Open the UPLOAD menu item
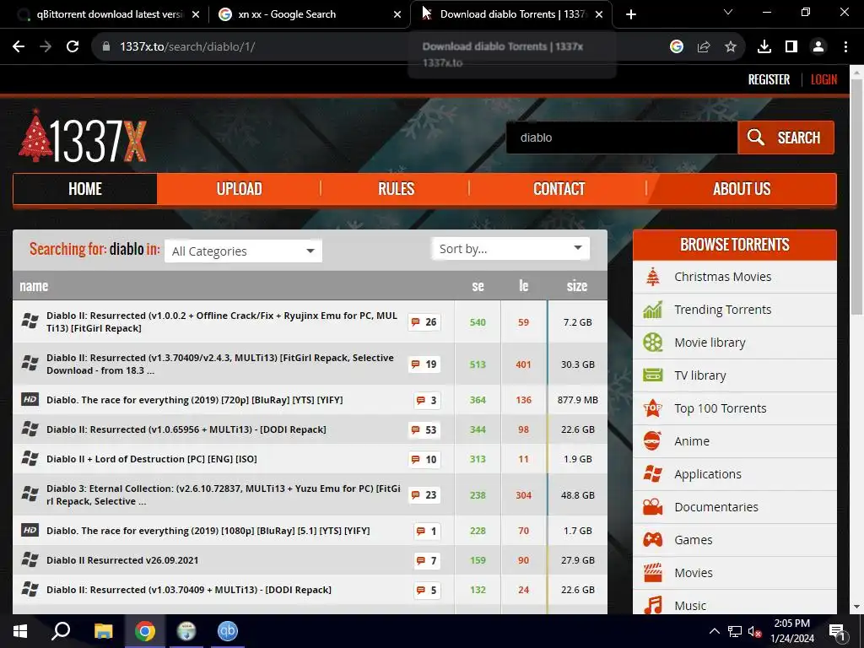Image resolution: width=864 pixels, height=648 pixels. click(x=239, y=189)
